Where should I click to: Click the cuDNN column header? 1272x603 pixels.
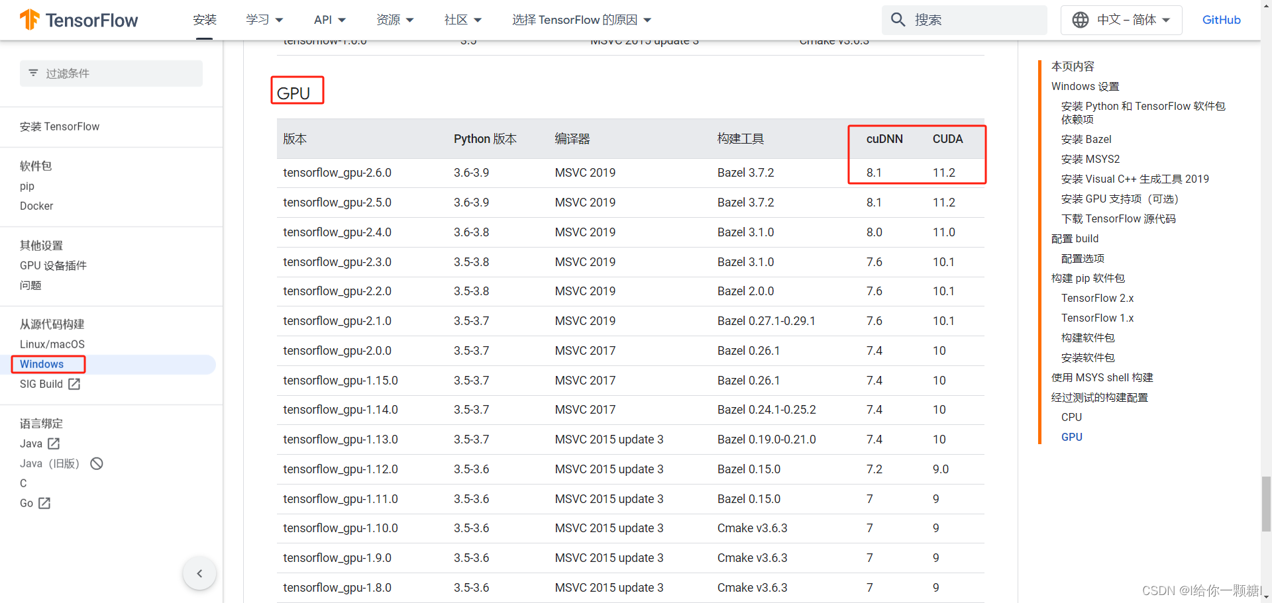click(884, 139)
